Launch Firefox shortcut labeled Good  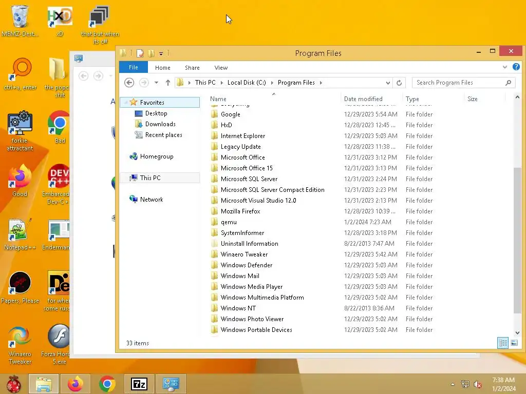pyautogui.click(x=20, y=181)
